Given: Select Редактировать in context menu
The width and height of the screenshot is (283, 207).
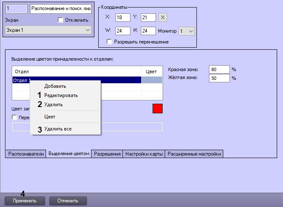Looking at the screenshot, I should pos(61,95).
